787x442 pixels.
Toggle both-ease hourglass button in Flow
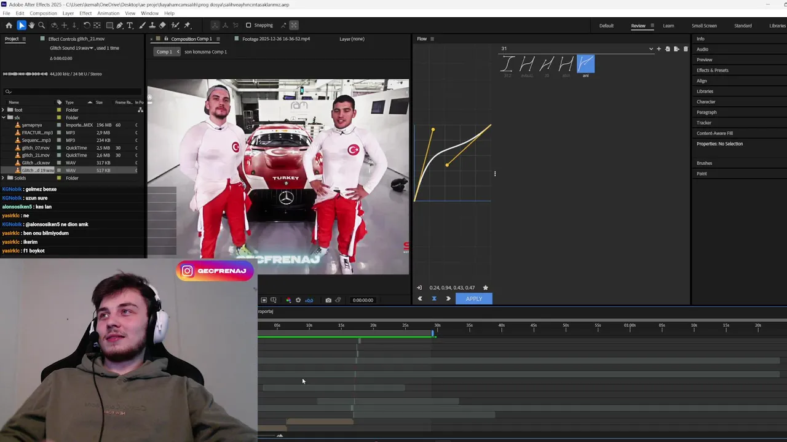(x=434, y=298)
